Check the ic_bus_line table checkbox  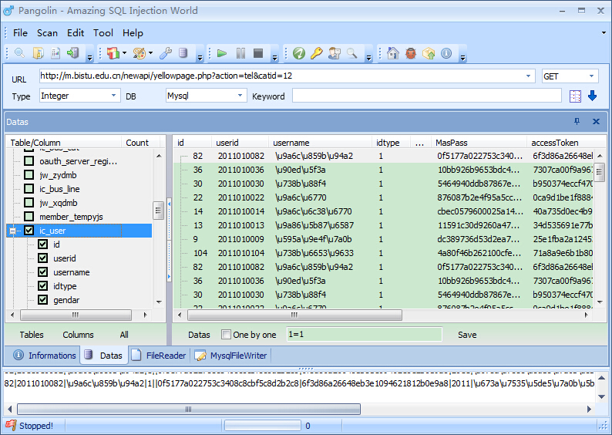[x=29, y=189]
